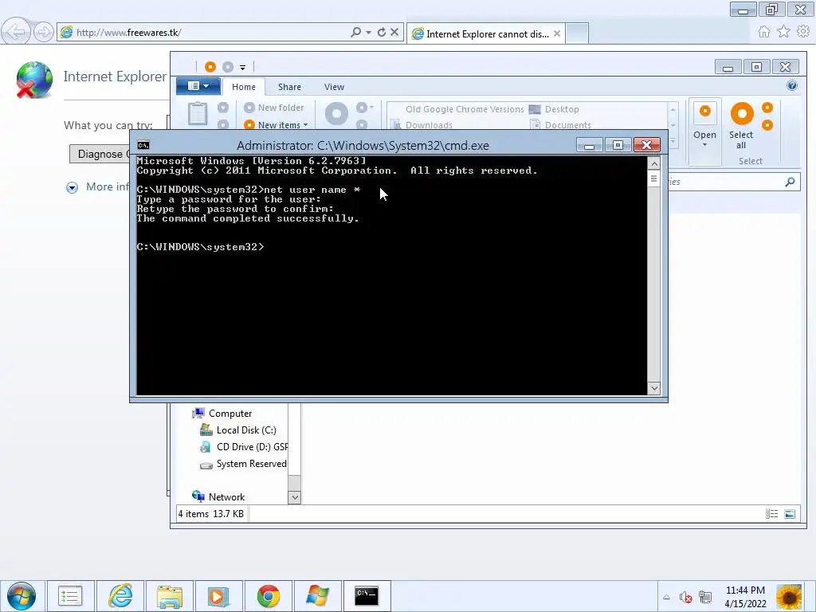Show hidden tray icons
The image size is (816, 612).
click(x=666, y=597)
